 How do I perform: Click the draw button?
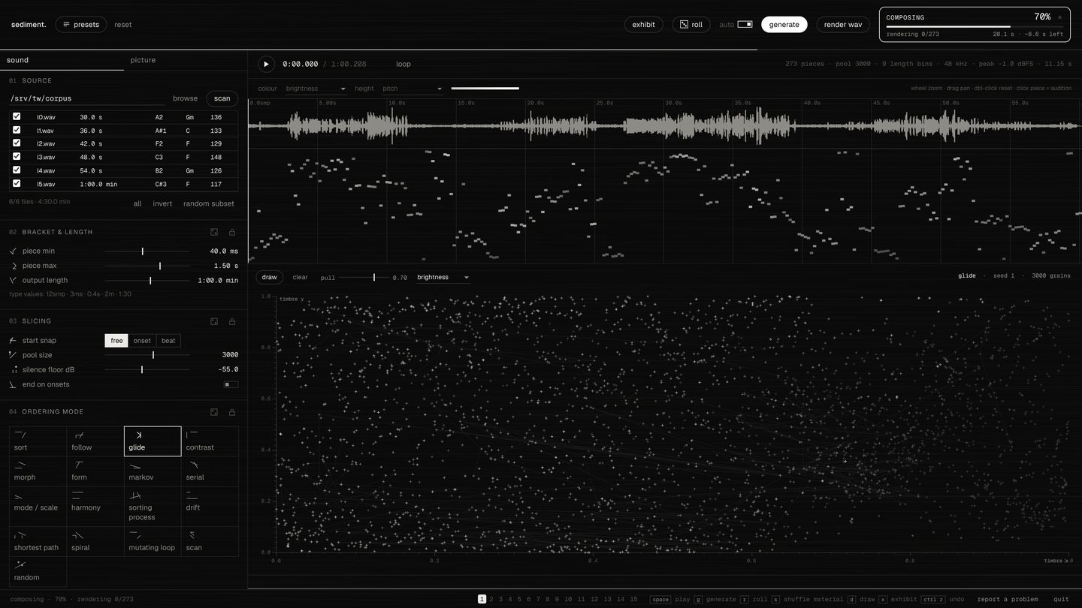click(x=270, y=277)
